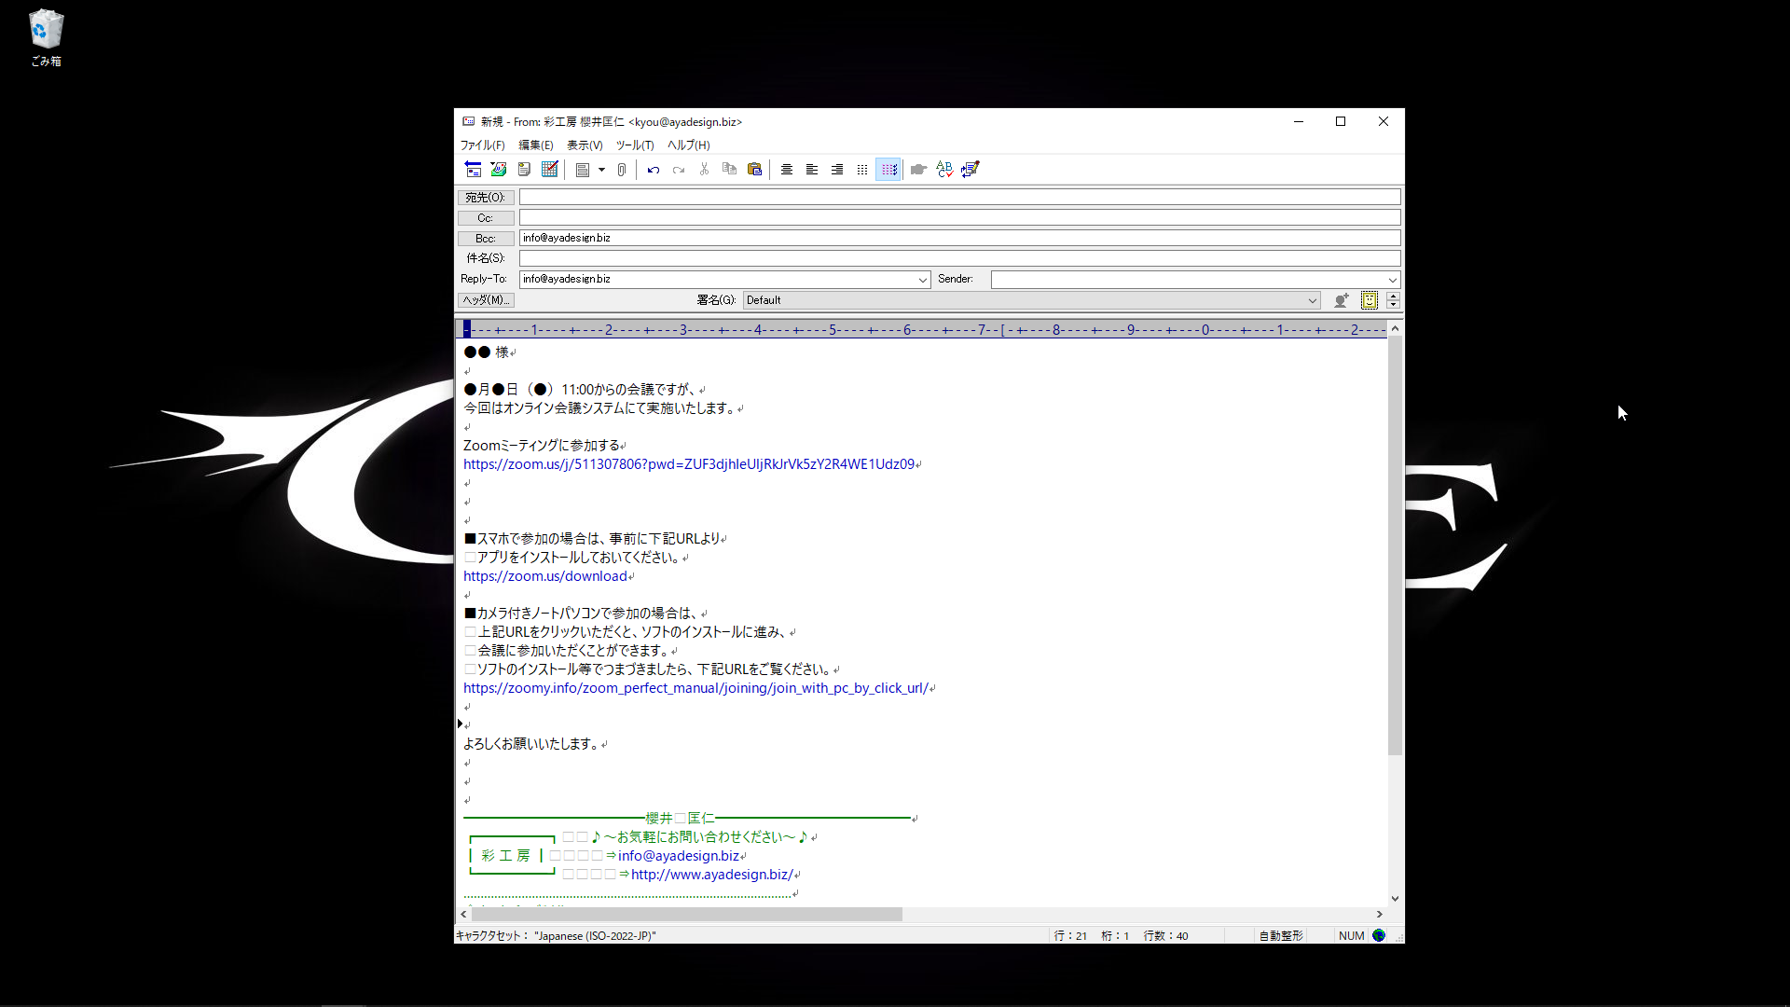Viewport: 1790px width, 1007px height.
Task: Select the ごみ箱 recycle bin desktop icon
Action: click(x=46, y=38)
